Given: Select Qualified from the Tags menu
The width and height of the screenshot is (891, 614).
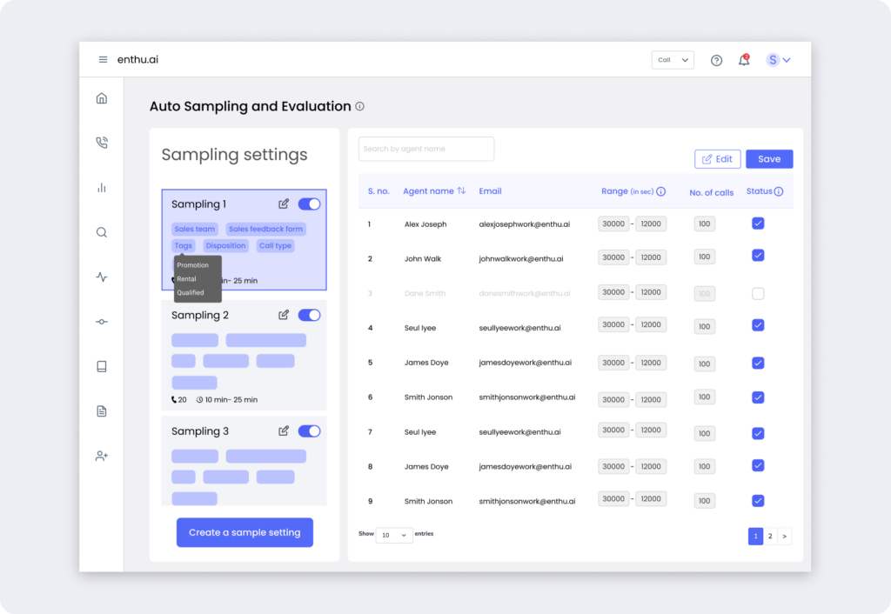Looking at the screenshot, I should [x=192, y=293].
